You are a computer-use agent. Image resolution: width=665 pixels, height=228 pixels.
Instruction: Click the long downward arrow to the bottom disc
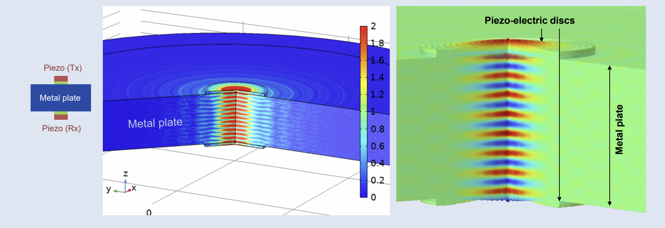point(559,116)
